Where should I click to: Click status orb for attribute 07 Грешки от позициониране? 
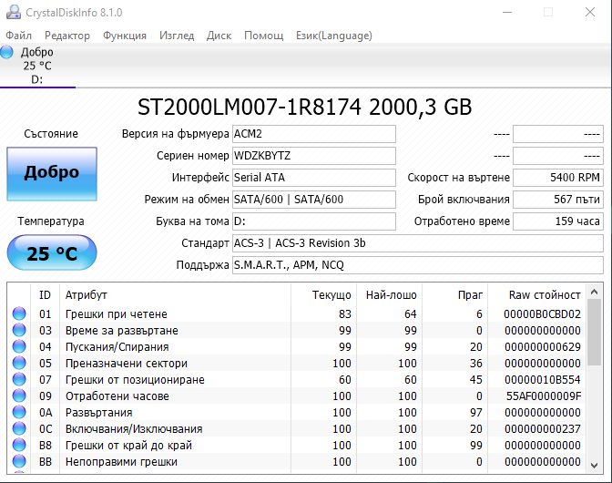pos(19,379)
